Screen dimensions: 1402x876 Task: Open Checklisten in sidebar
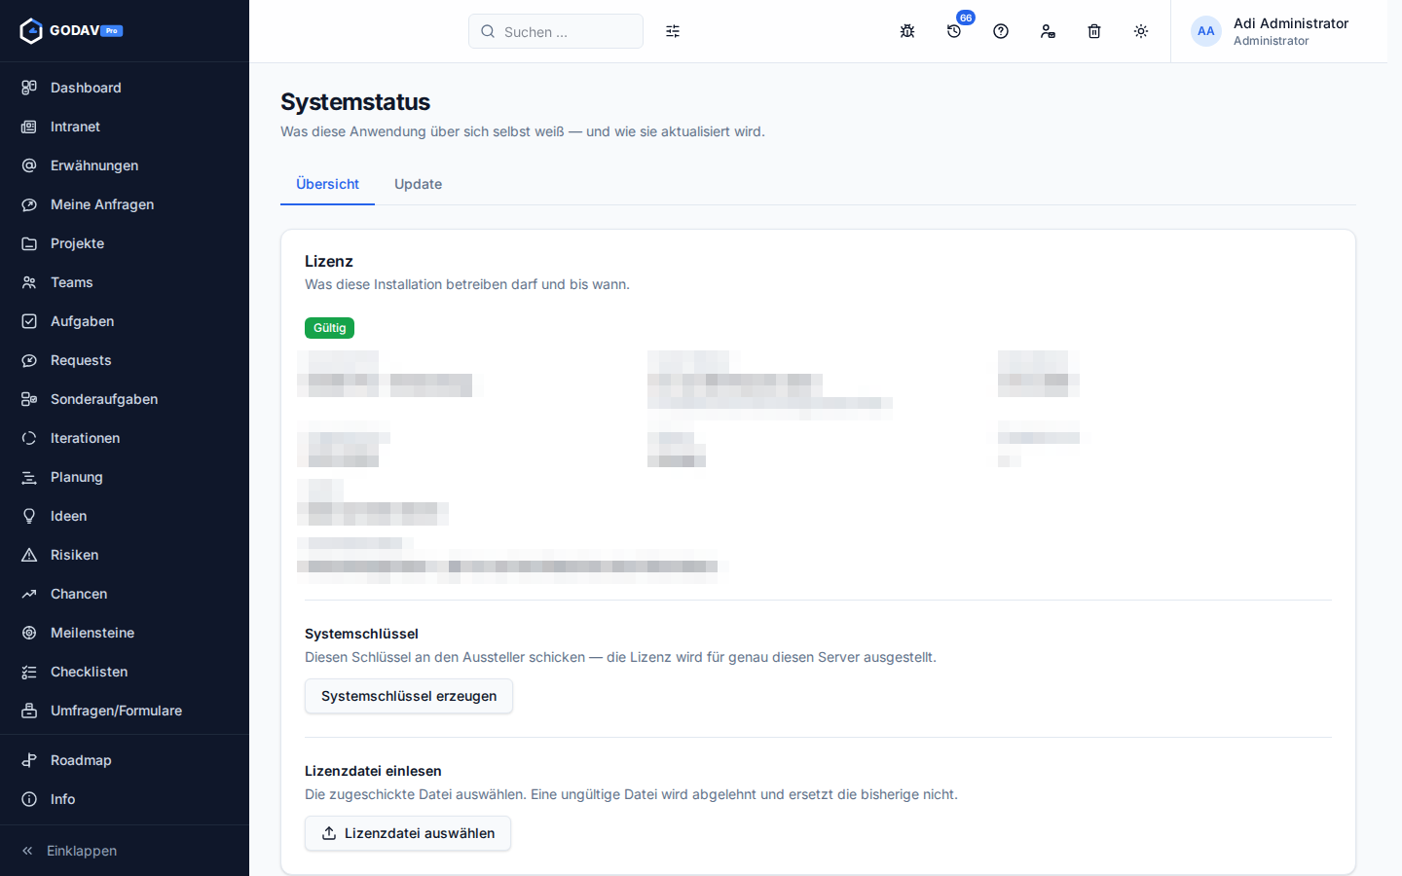pos(125,672)
